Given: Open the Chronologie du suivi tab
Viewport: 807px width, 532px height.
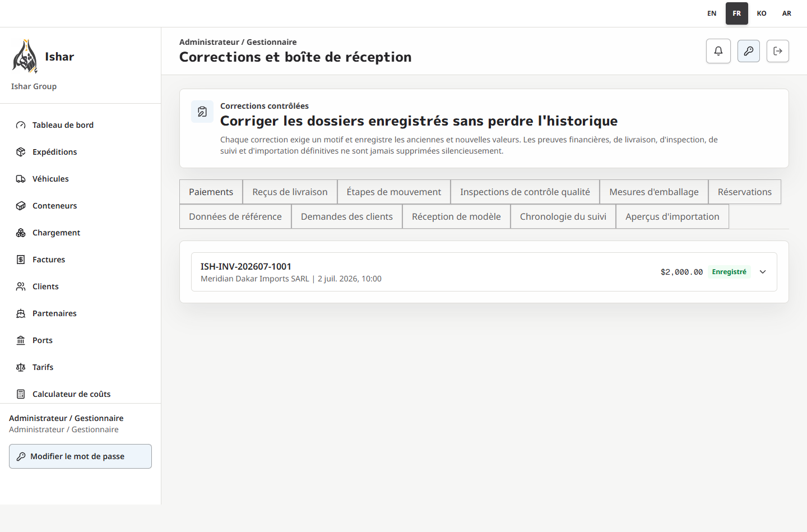Looking at the screenshot, I should point(563,216).
